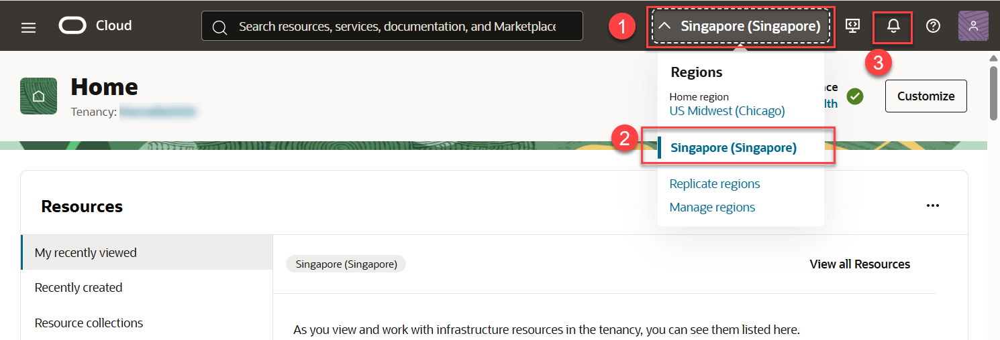This screenshot has height=340, width=1000.
Task: Open the Cloud Shell developer tools icon
Action: 852,26
